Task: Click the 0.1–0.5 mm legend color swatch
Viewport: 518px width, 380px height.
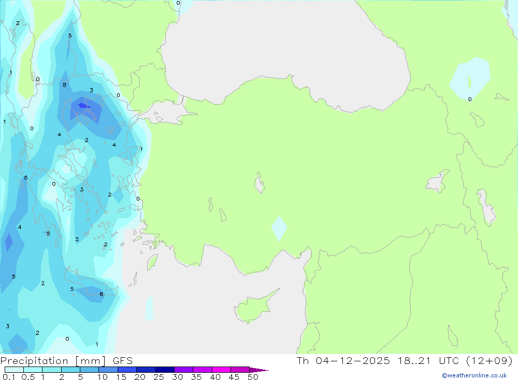Action: tap(14, 370)
